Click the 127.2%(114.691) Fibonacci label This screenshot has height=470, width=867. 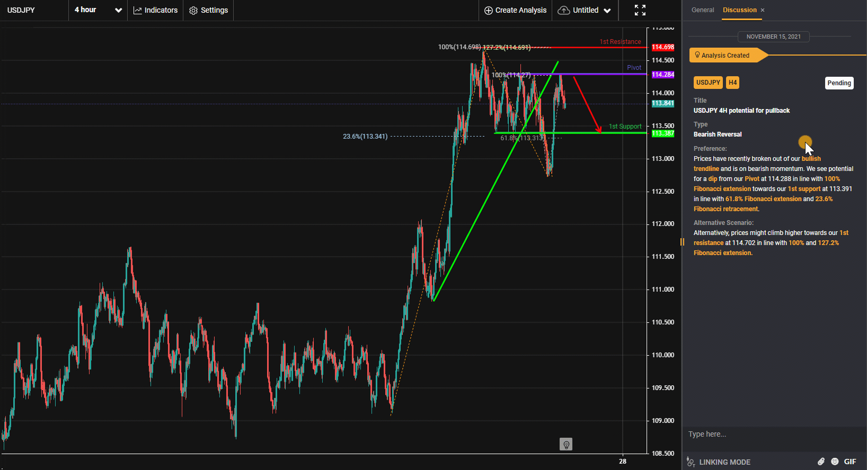point(507,48)
